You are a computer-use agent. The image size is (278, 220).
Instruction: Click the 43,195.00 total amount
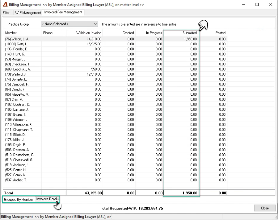point(93,193)
